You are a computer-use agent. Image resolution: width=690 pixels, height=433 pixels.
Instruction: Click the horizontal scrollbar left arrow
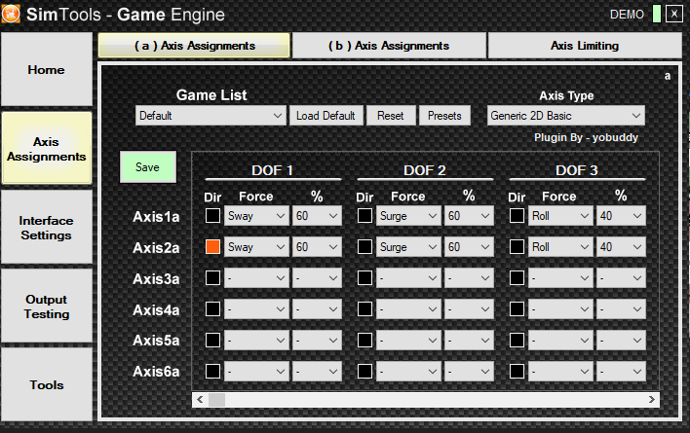(200, 399)
